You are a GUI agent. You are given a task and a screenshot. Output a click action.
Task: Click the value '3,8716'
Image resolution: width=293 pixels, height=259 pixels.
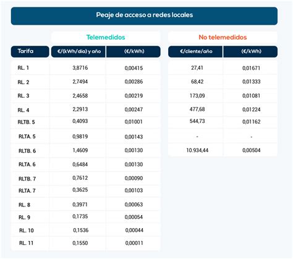click(80, 68)
